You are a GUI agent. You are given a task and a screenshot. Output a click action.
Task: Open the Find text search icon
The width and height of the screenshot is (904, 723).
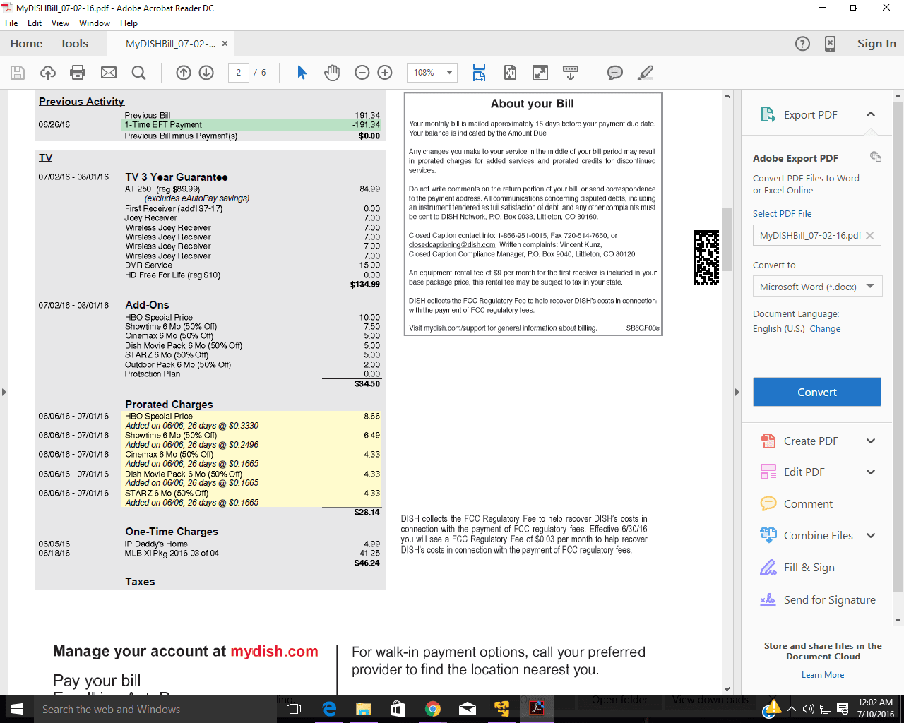point(139,73)
